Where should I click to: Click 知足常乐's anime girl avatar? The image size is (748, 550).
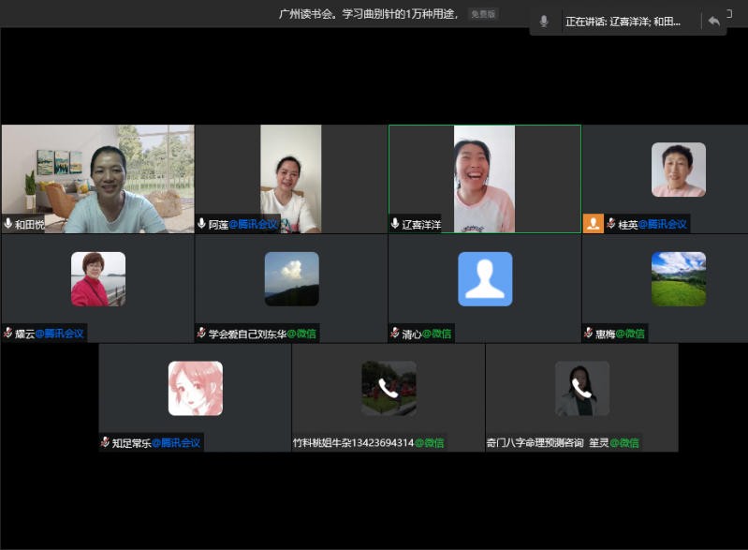click(x=195, y=389)
